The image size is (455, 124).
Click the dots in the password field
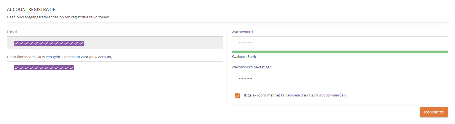click(x=246, y=43)
